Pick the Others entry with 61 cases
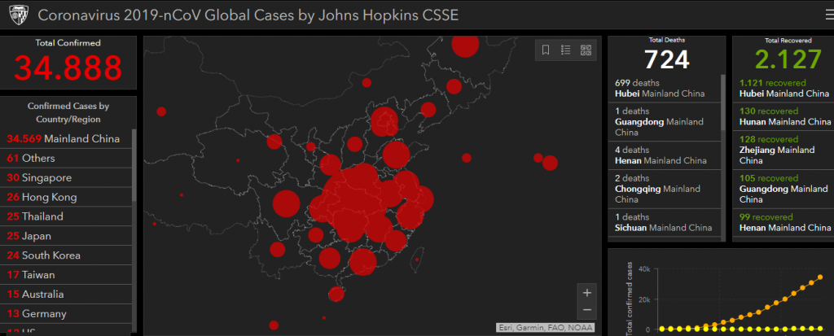Viewport: 834px width, 336px height. pos(65,158)
